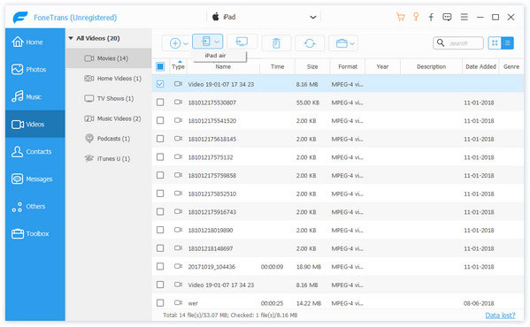Check the box for 181012175541520
Viewport: 530px width, 327px height.
160,120
